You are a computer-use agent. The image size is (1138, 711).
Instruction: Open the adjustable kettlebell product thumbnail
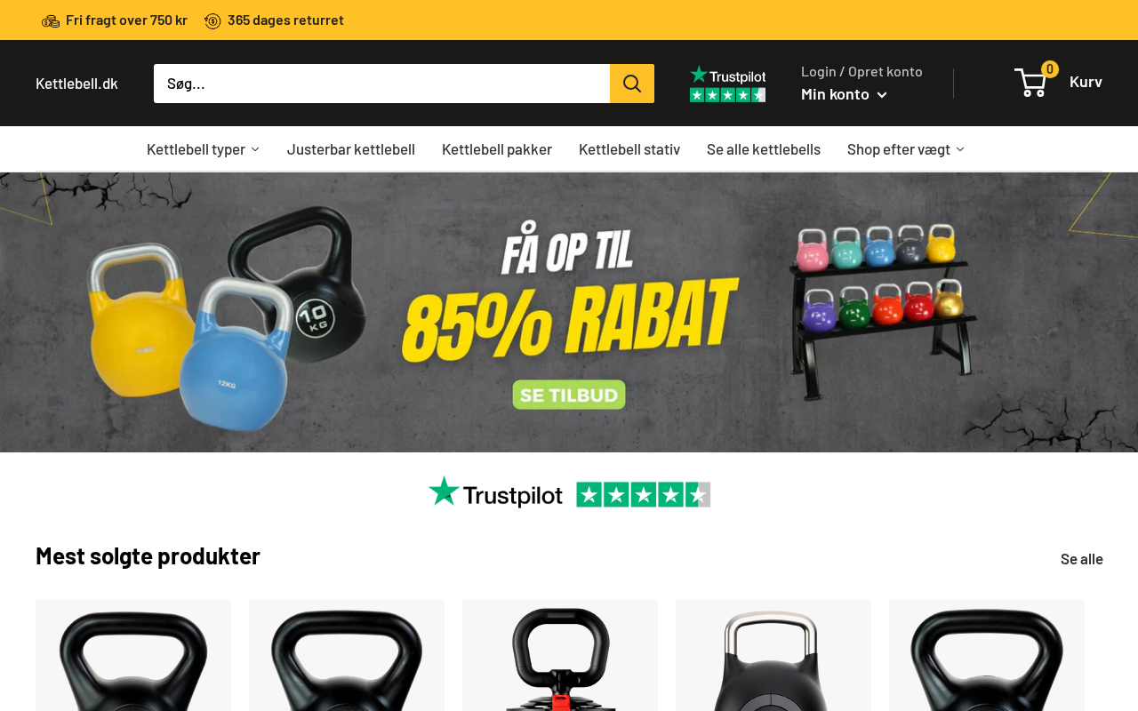(x=560, y=656)
